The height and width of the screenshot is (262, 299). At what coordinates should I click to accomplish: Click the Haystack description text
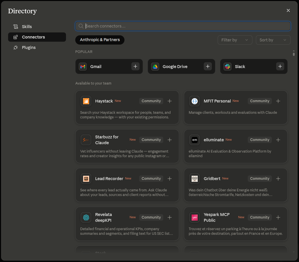[x=125, y=115]
